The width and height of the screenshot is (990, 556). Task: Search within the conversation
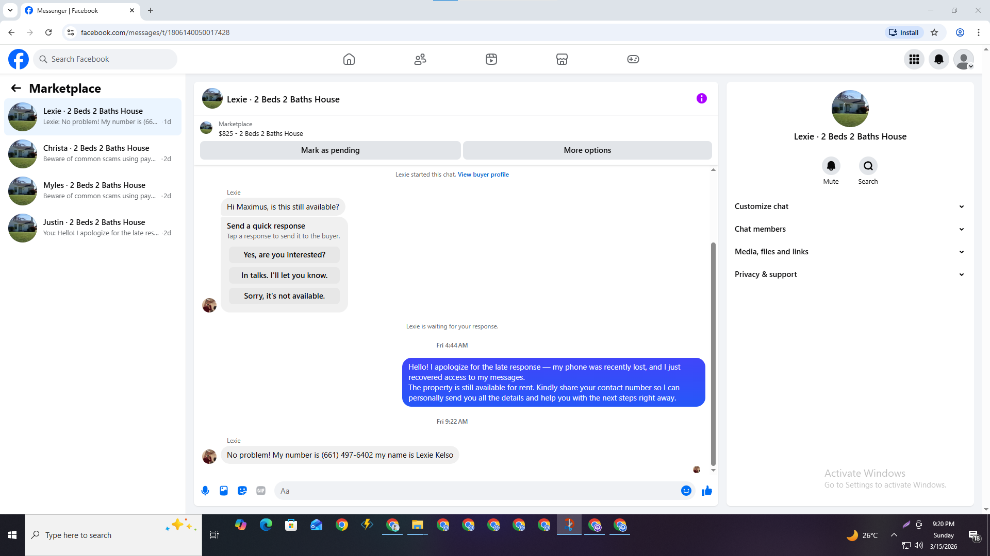868,166
